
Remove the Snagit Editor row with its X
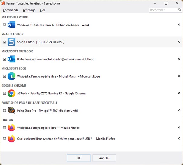point(179,42)
